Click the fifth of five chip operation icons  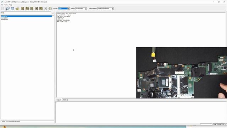[41, 9]
